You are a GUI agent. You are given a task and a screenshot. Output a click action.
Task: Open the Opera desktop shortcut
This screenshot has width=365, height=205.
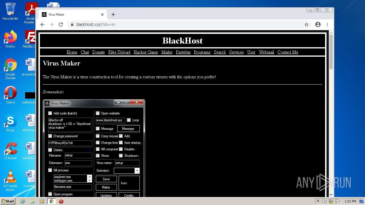coord(10,95)
